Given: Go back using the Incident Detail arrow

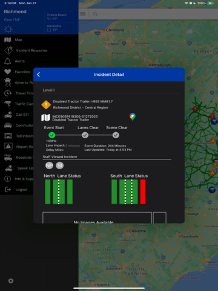Looking at the screenshot, I should click(x=39, y=75).
